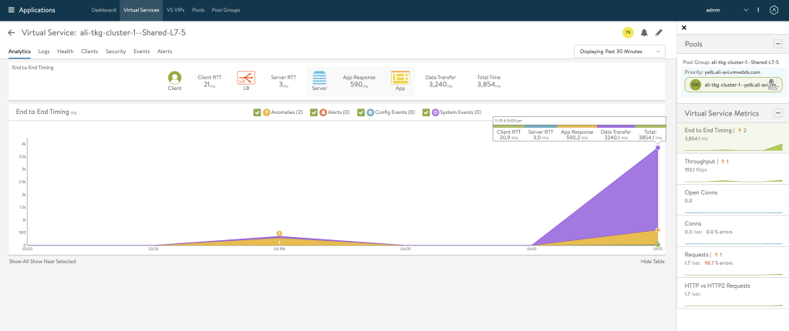Click the LB load balancer icon
789x331 pixels.
tap(246, 78)
